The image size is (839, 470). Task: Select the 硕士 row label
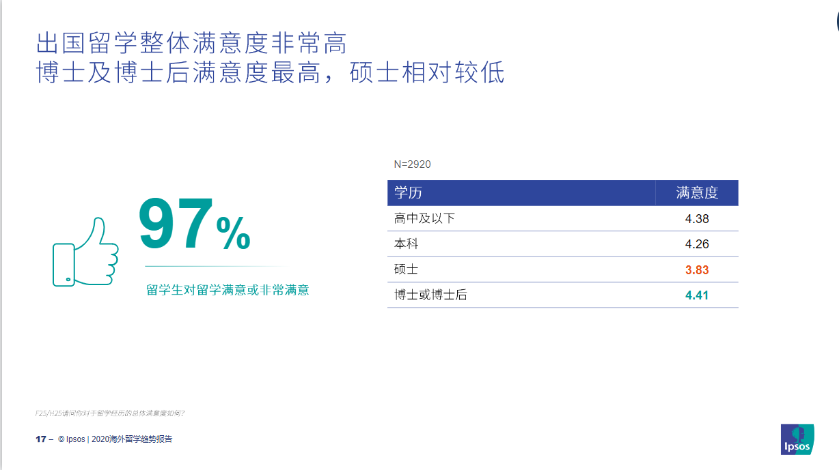(407, 269)
